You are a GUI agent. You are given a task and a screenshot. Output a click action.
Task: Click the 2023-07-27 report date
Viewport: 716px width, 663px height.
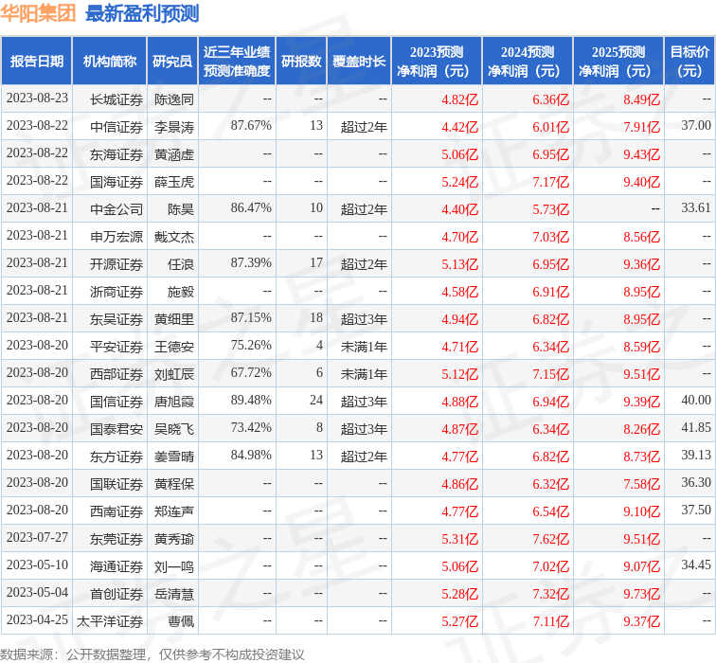[x=37, y=537]
